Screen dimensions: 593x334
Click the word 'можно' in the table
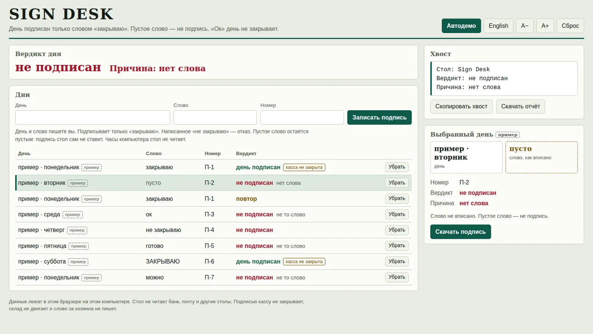pos(155,278)
